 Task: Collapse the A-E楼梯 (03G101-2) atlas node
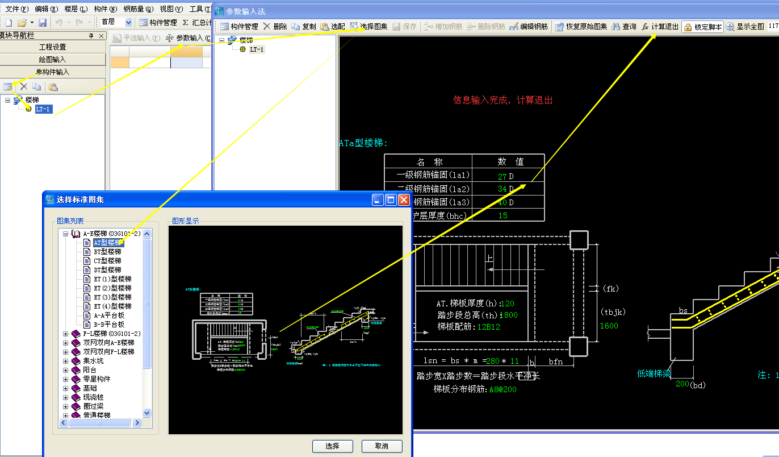click(66, 234)
